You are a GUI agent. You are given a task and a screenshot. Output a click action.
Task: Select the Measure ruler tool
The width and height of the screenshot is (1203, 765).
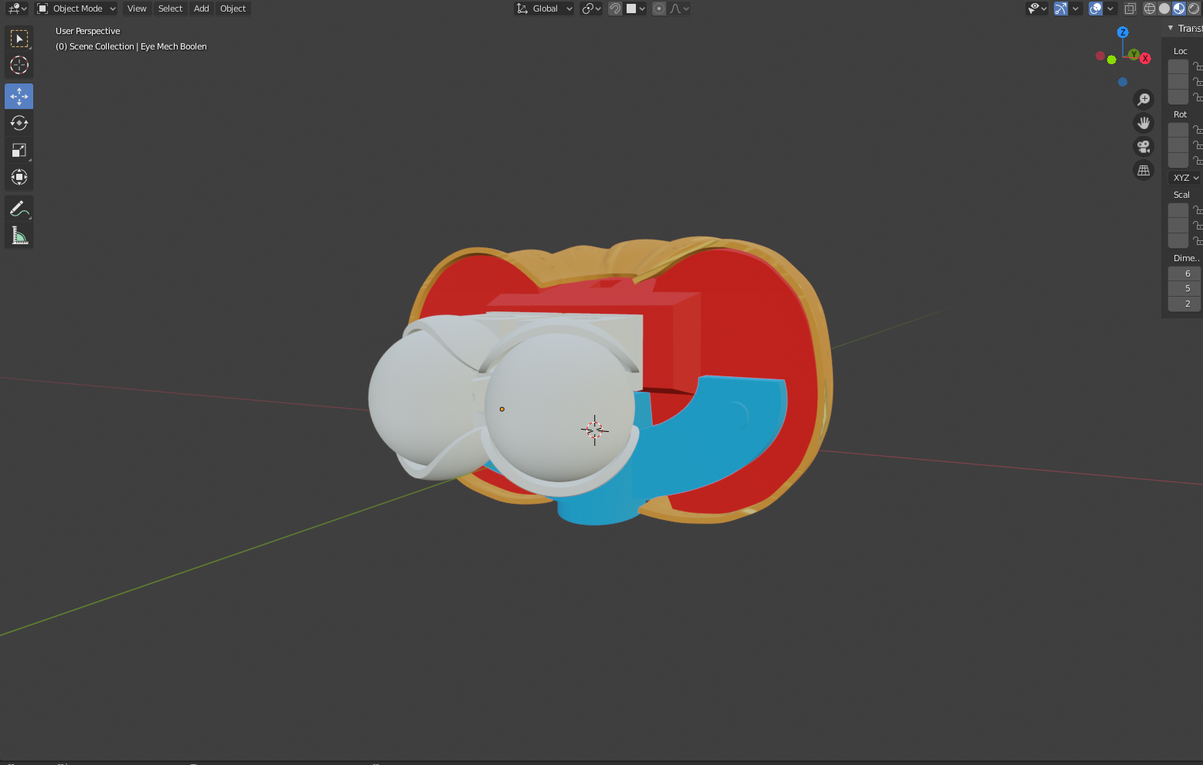(x=19, y=236)
